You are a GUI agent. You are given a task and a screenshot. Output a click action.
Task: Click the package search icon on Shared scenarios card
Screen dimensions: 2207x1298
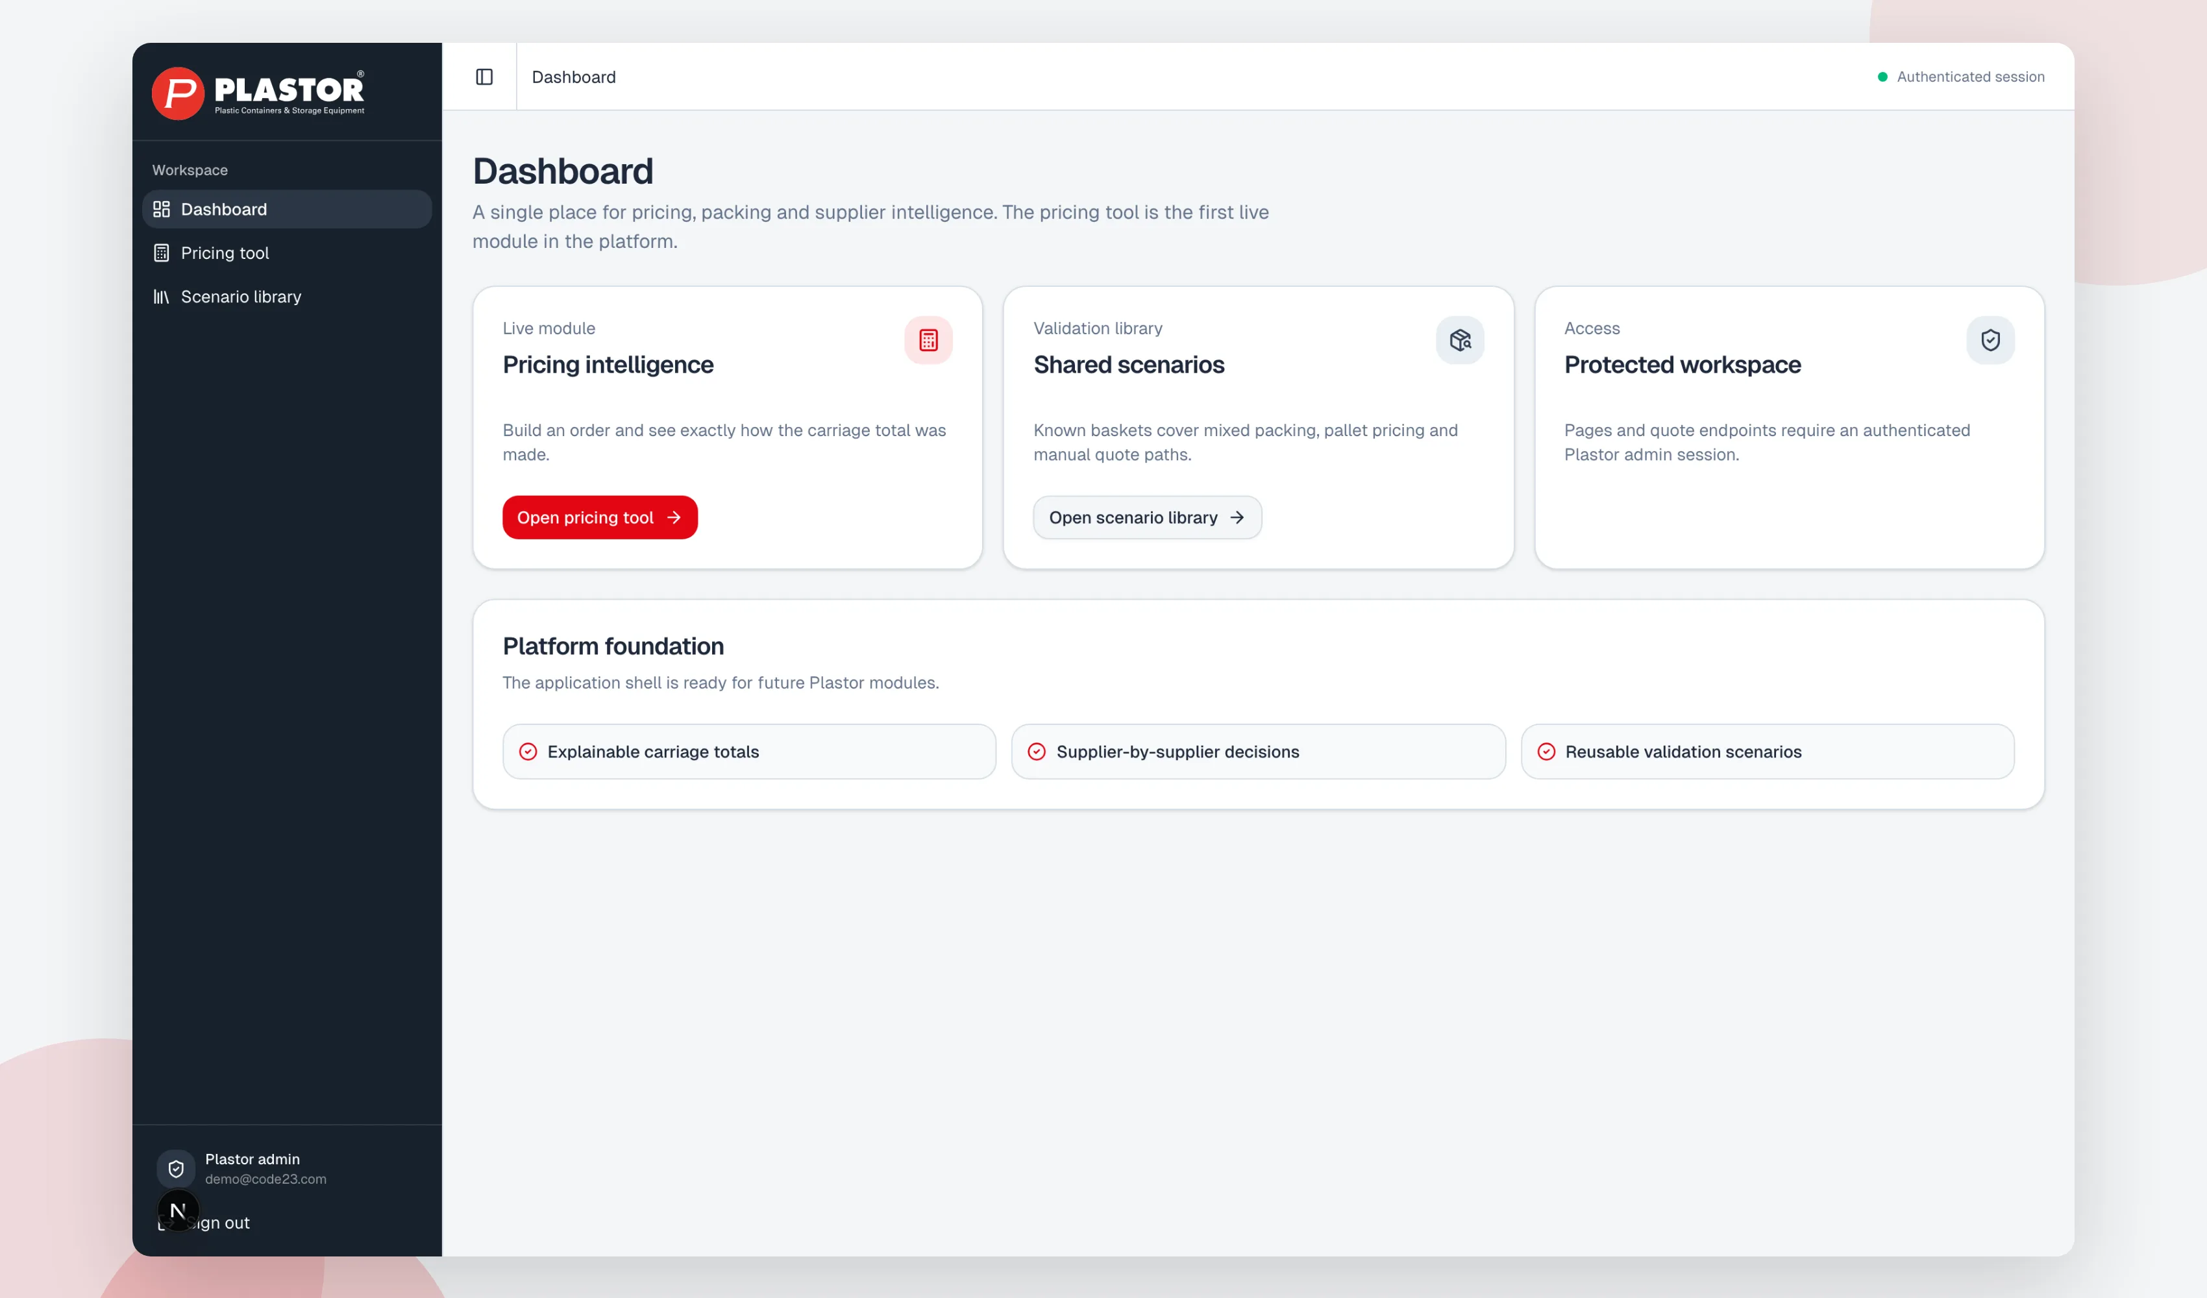coord(1460,340)
